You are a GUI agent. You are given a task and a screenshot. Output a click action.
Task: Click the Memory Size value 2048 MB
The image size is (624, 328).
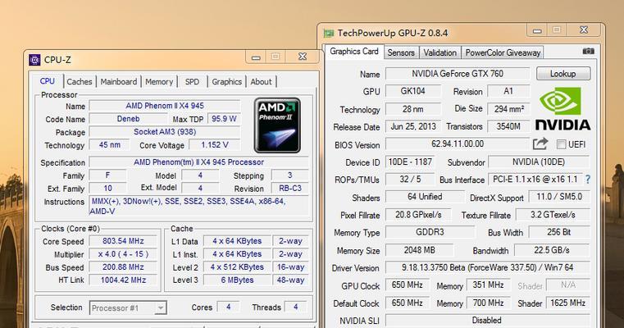click(x=419, y=250)
